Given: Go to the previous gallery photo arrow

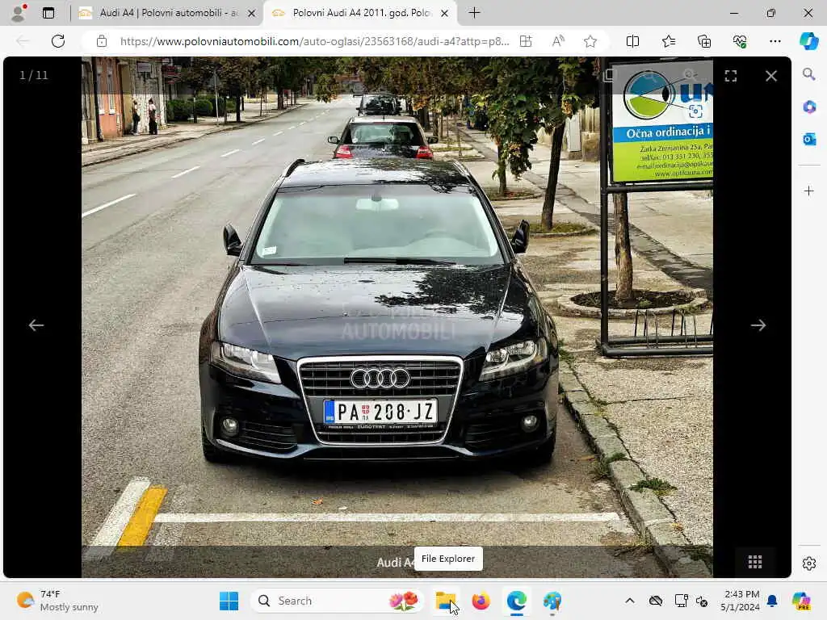Looking at the screenshot, I should (x=36, y=325).
